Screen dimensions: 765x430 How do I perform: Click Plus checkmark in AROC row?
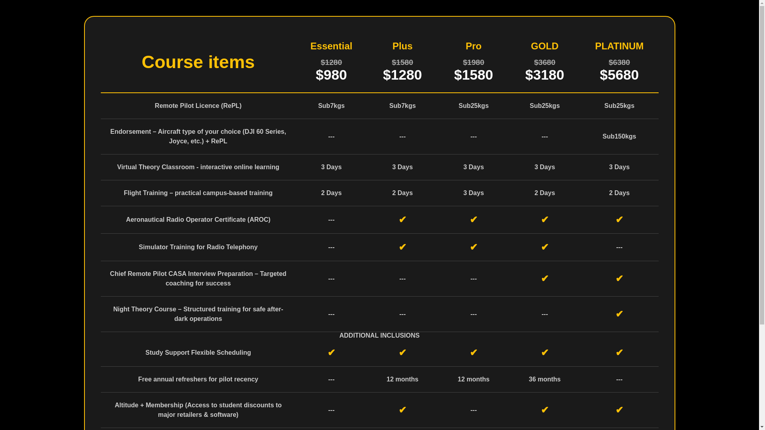click(402, 220)
